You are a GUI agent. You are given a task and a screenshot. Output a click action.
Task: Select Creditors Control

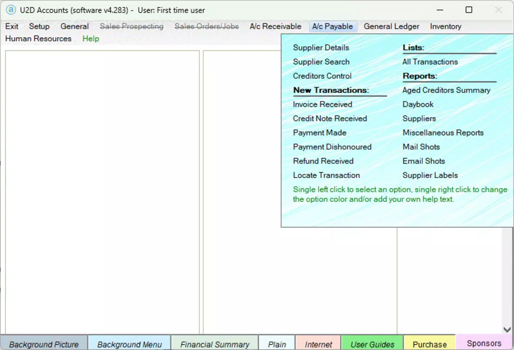point(322,76)
